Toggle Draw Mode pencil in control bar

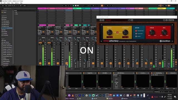pyautogui.click(x=159, y=6)
